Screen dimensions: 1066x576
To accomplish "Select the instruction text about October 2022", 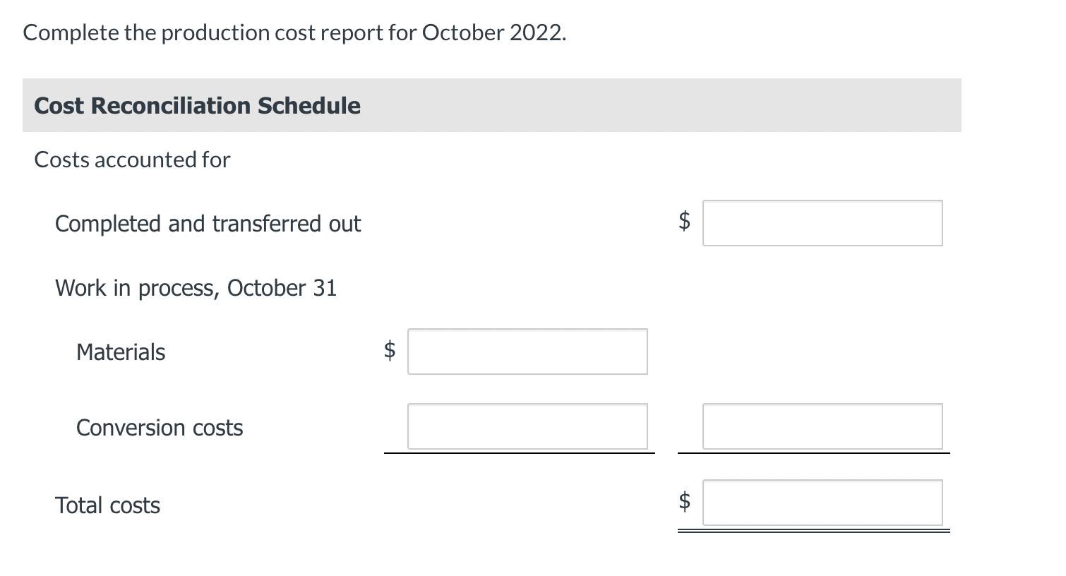I will coord(294,32).
